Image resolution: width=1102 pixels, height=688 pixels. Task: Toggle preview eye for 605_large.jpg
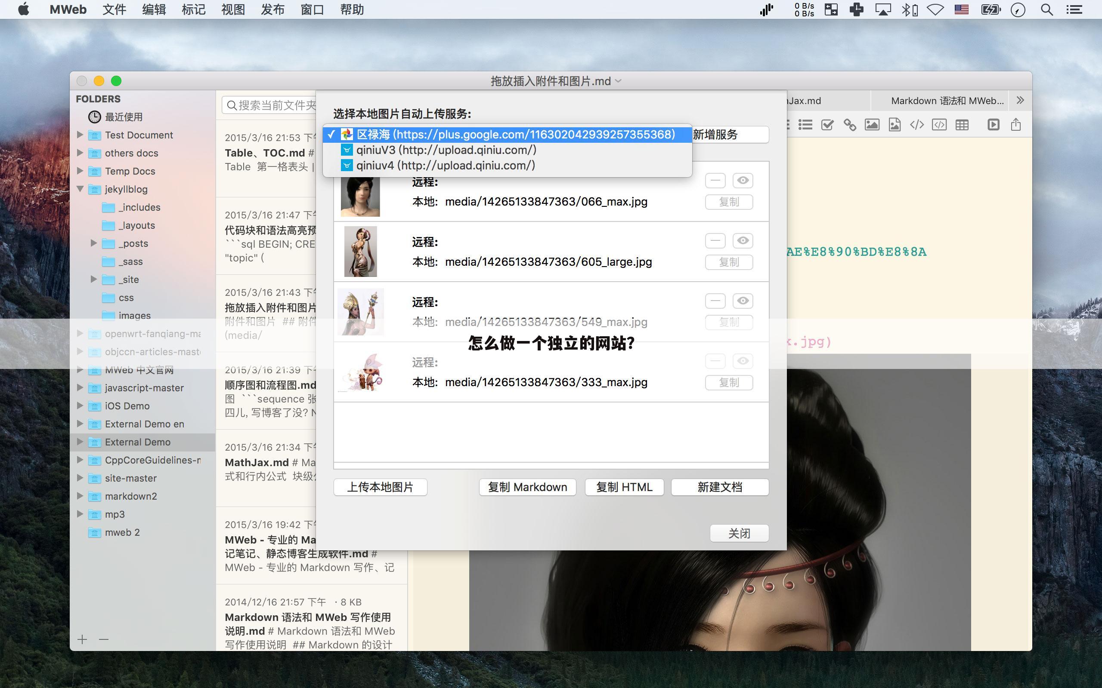tap(743, 241)
